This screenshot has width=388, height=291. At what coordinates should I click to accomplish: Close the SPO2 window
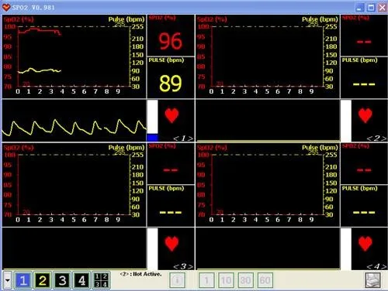pyautogui.click(x=383, y=7)
